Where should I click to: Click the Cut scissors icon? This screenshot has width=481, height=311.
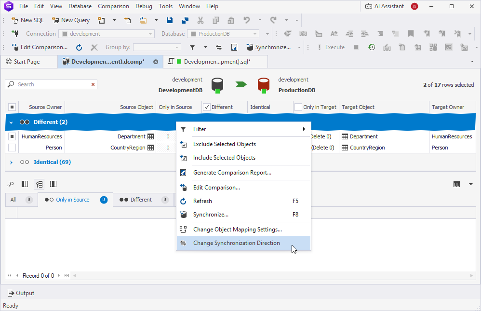200,20
